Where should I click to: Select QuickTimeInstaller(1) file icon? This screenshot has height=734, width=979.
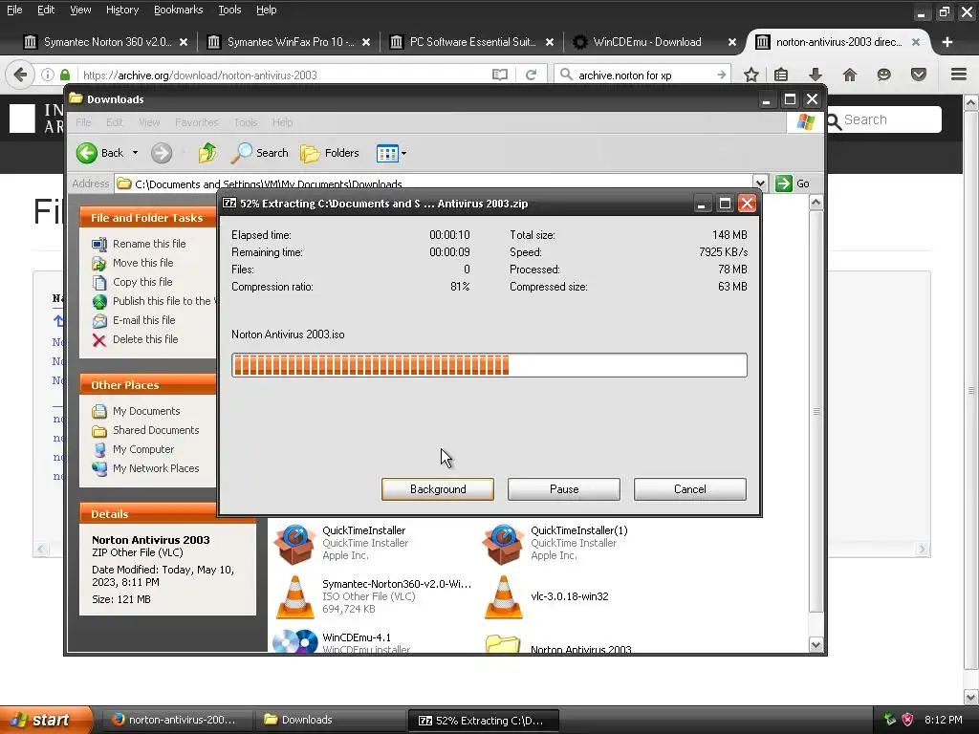pos(503,544)
